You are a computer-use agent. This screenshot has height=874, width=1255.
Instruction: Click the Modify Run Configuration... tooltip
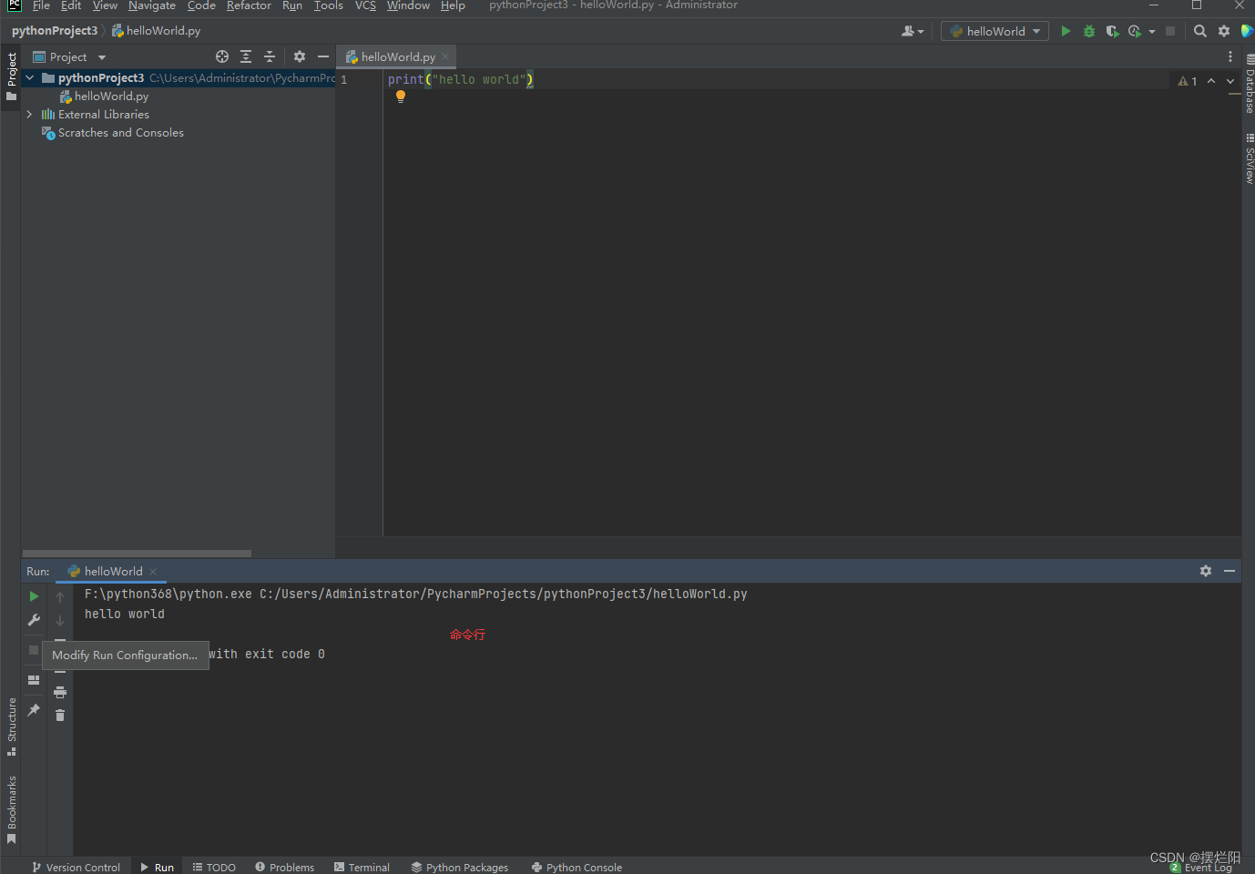click(x=125, y=655)
